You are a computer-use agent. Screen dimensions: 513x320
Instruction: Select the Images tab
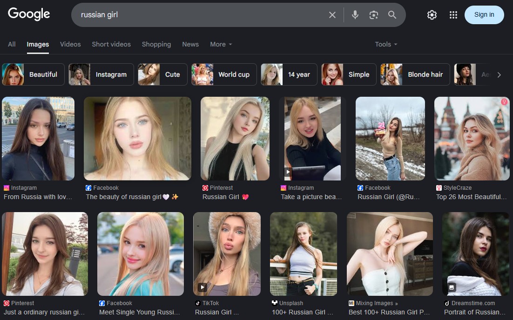[x=38, y=45]
